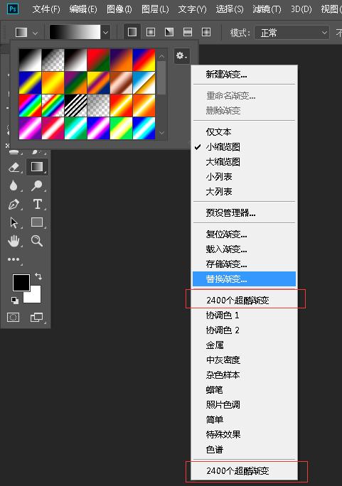Choose Radial Gradient style button
Screen dimensions: 342x486
151,32
